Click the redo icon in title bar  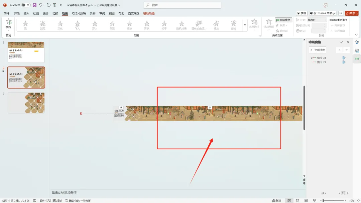(48, 5)
